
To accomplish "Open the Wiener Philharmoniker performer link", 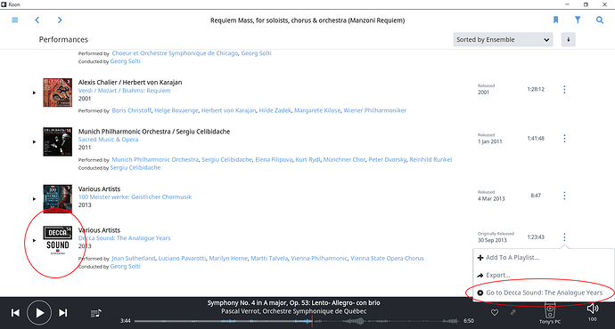I will tap(375, 110).
